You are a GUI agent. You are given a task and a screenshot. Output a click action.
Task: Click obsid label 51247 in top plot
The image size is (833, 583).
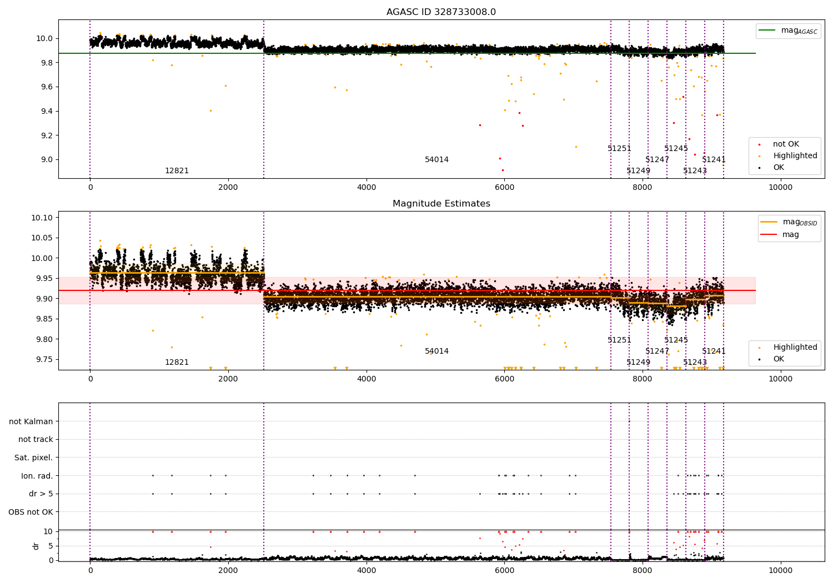click(x=657, y=160)
